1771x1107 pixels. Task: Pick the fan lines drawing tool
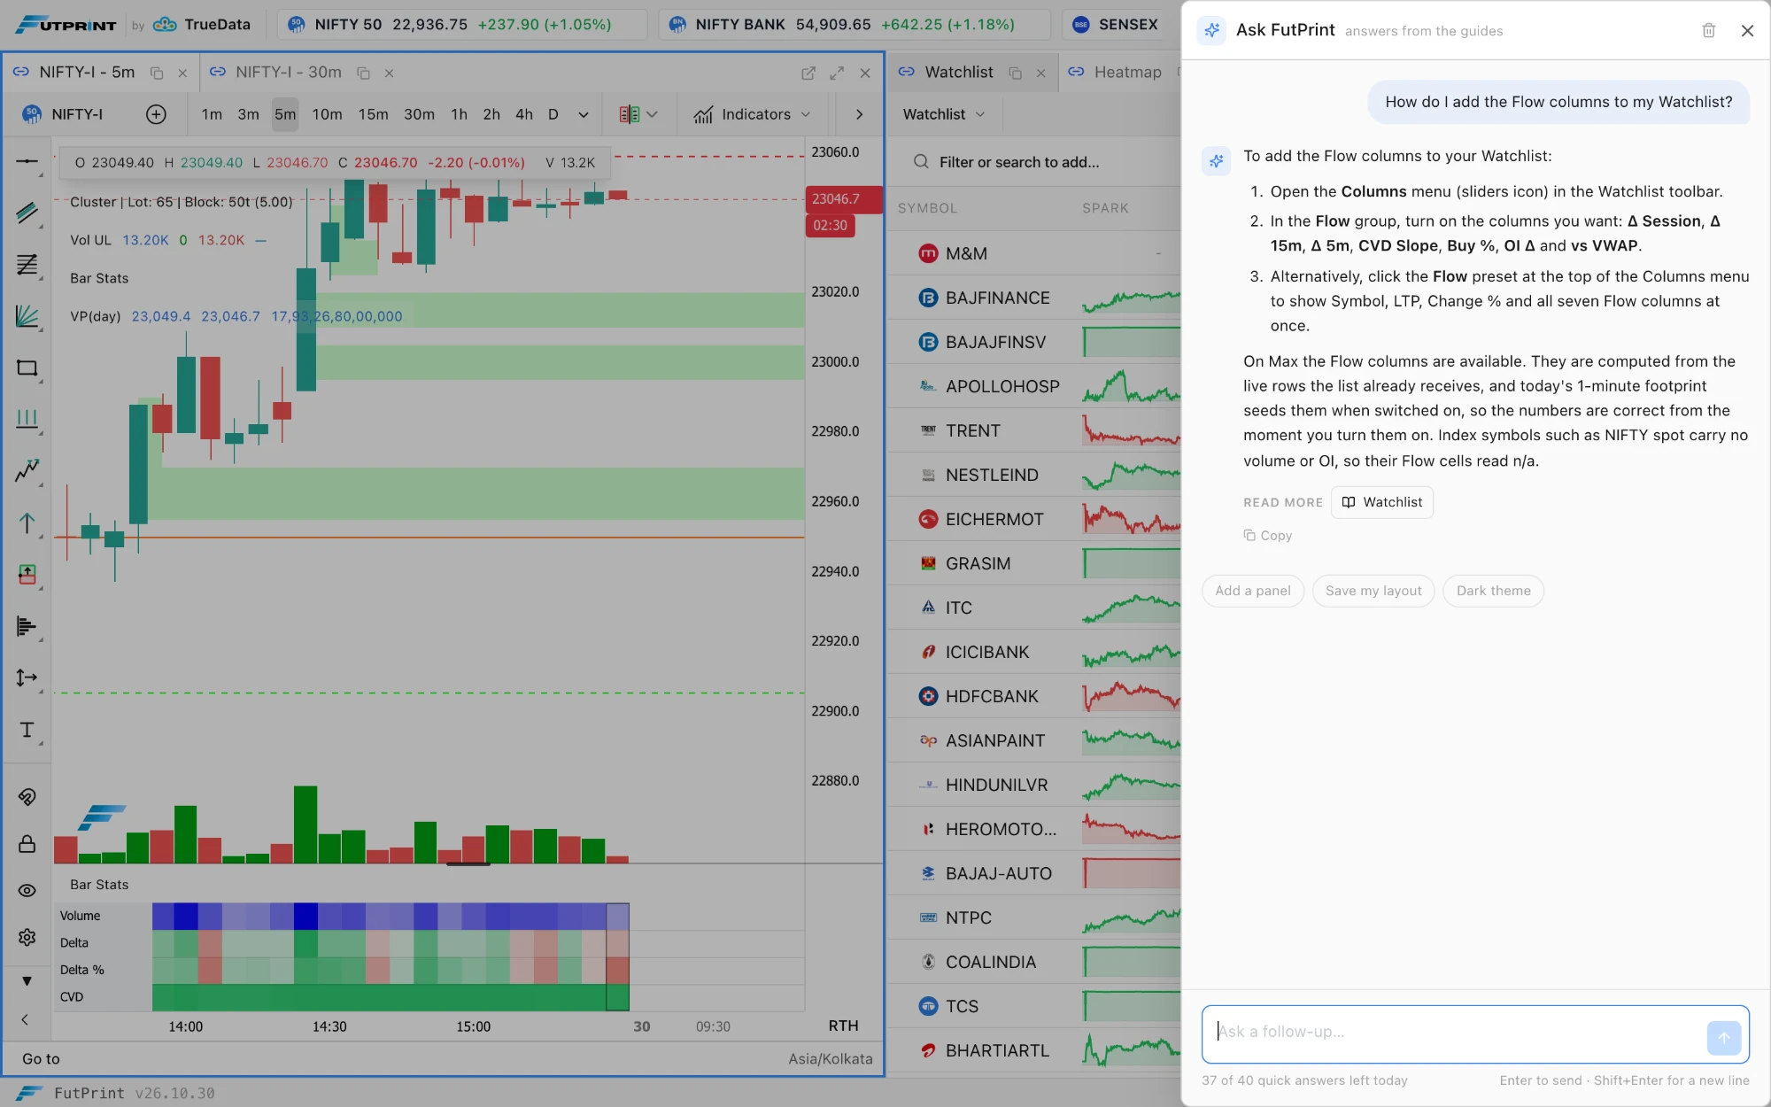point(27,316)
